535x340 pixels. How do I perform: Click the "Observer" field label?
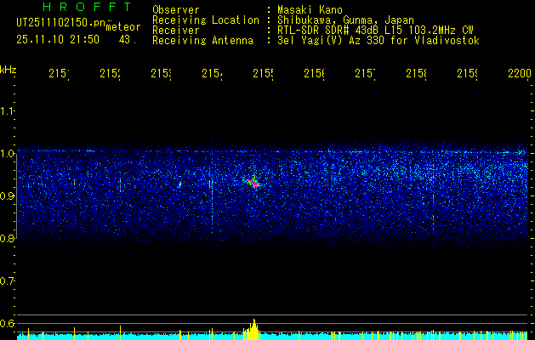[x=176, y=9]
